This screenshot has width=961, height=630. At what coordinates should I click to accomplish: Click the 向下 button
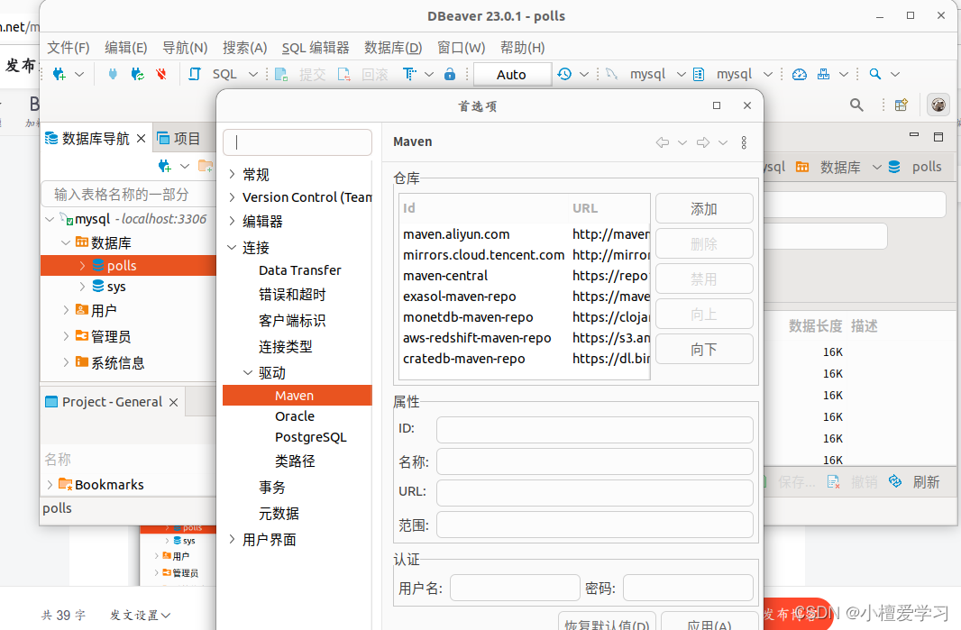(x=704, y=350)
